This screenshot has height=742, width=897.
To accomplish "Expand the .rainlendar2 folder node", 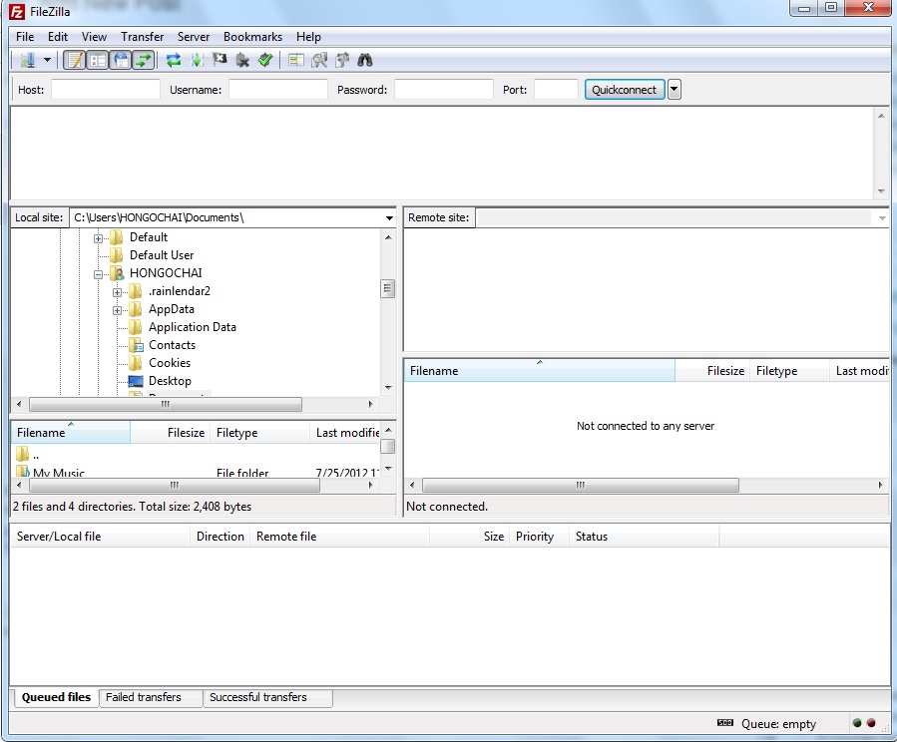I will [x=118, y=292].
